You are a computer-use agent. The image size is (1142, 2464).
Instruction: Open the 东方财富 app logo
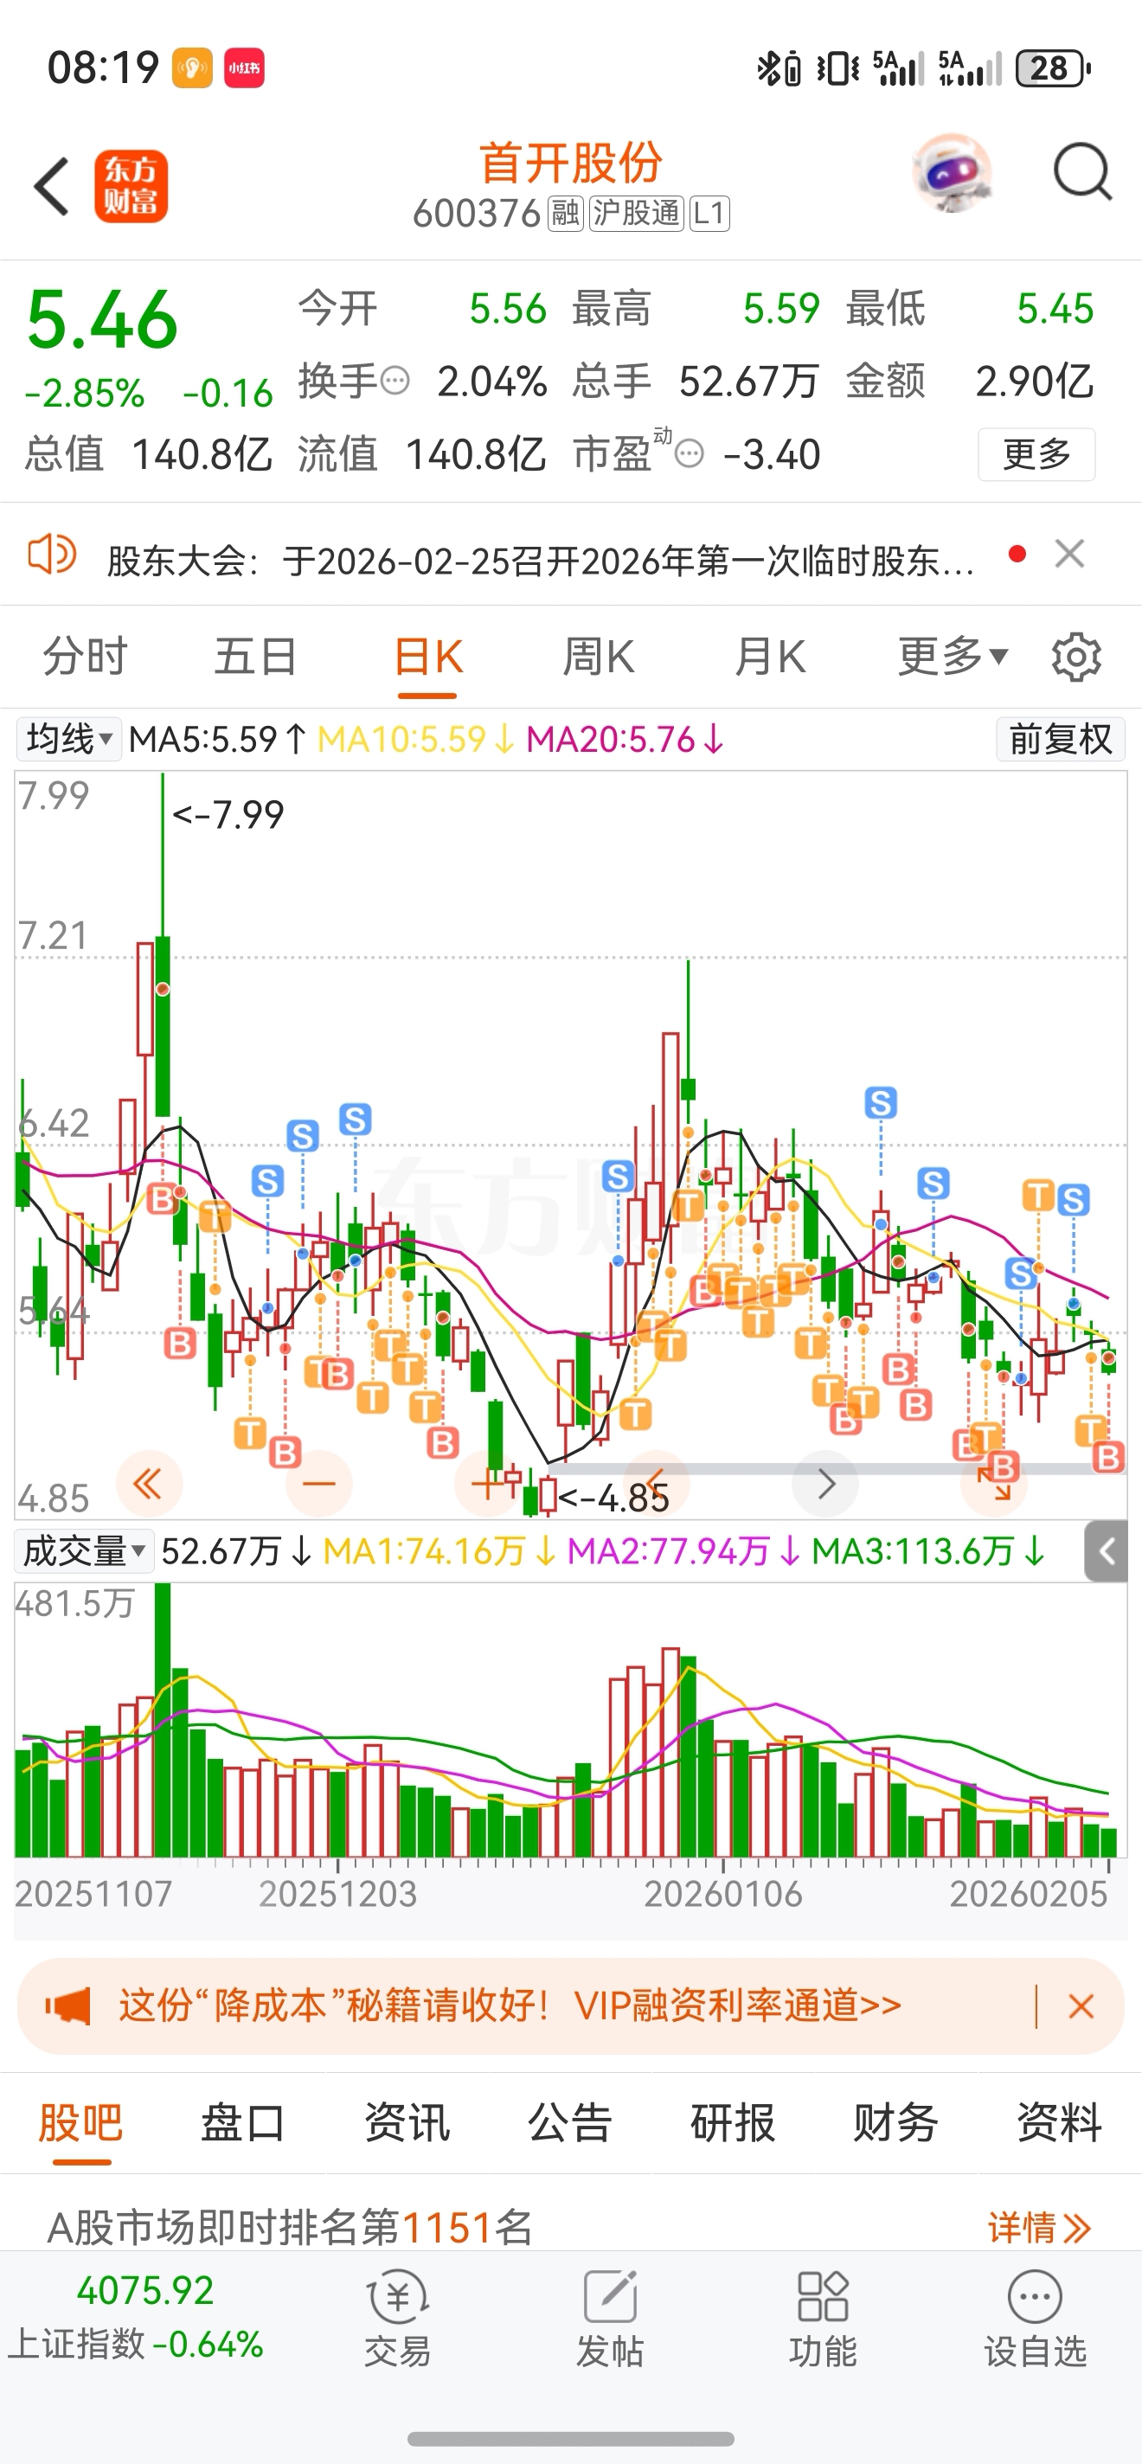[x=131, y=187]
